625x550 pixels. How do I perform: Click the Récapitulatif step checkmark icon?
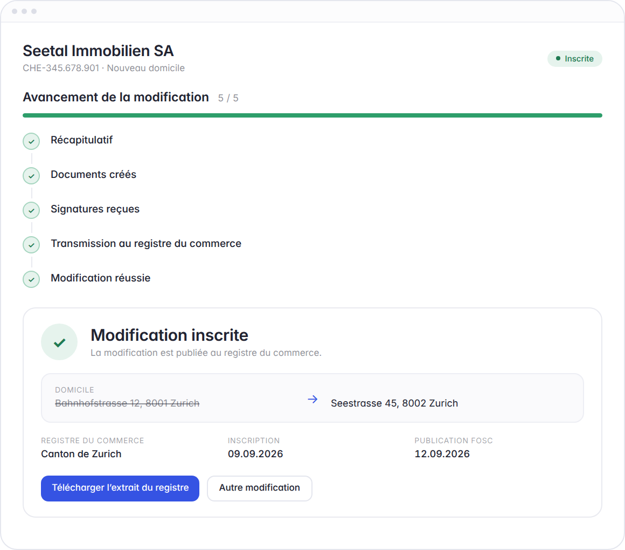point(31,141)
